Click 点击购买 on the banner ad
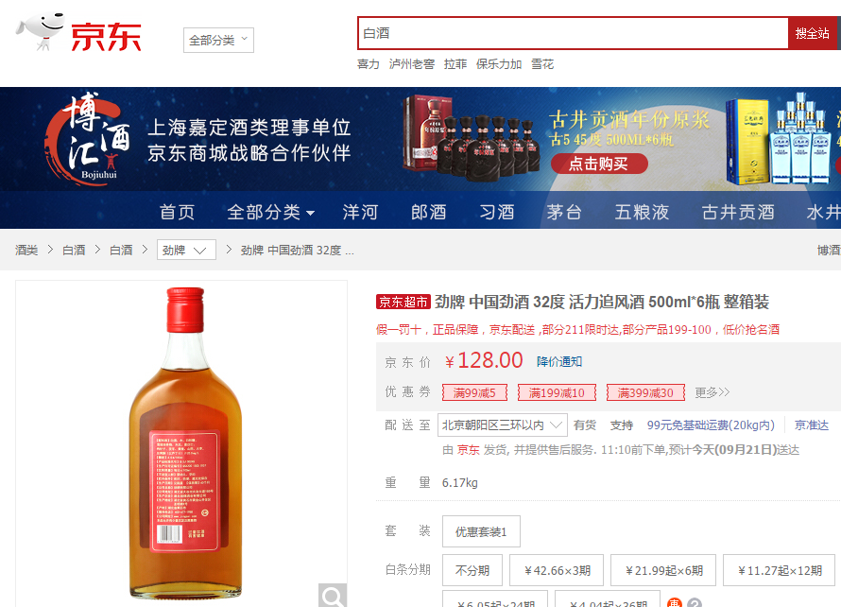 pos(598,164)
